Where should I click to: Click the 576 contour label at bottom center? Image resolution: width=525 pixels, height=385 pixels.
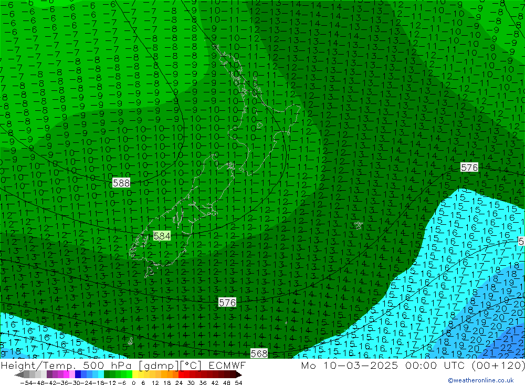pos(227,303)
